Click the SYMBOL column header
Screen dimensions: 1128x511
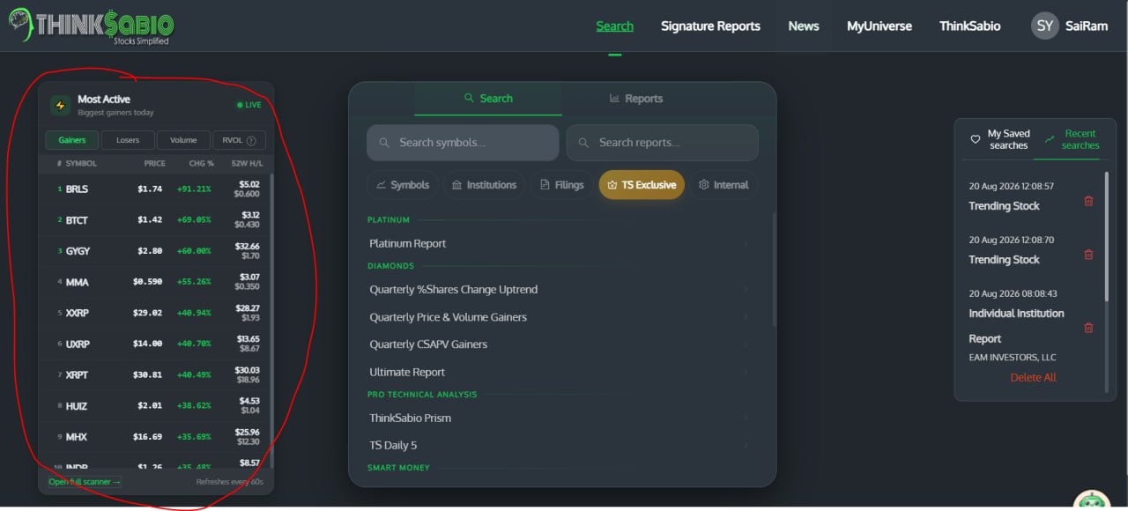click(81, 164)
